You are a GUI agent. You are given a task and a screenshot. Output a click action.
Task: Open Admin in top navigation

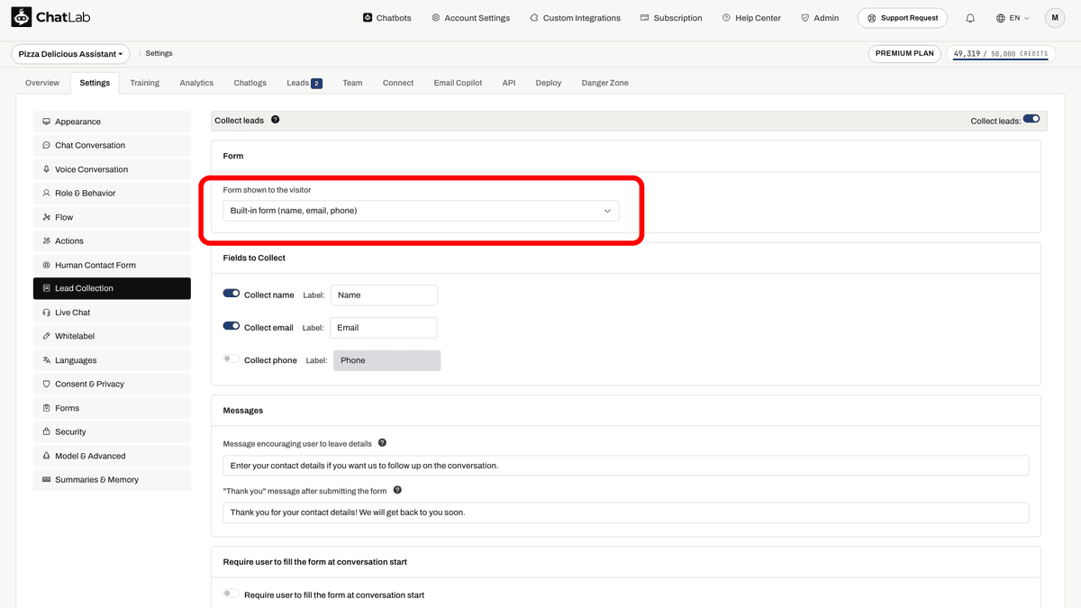coord(820,18)
